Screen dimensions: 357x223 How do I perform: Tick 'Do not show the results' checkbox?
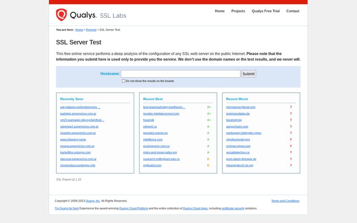124,81
